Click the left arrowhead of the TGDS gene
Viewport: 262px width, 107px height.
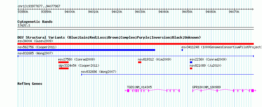pos(126,91)
